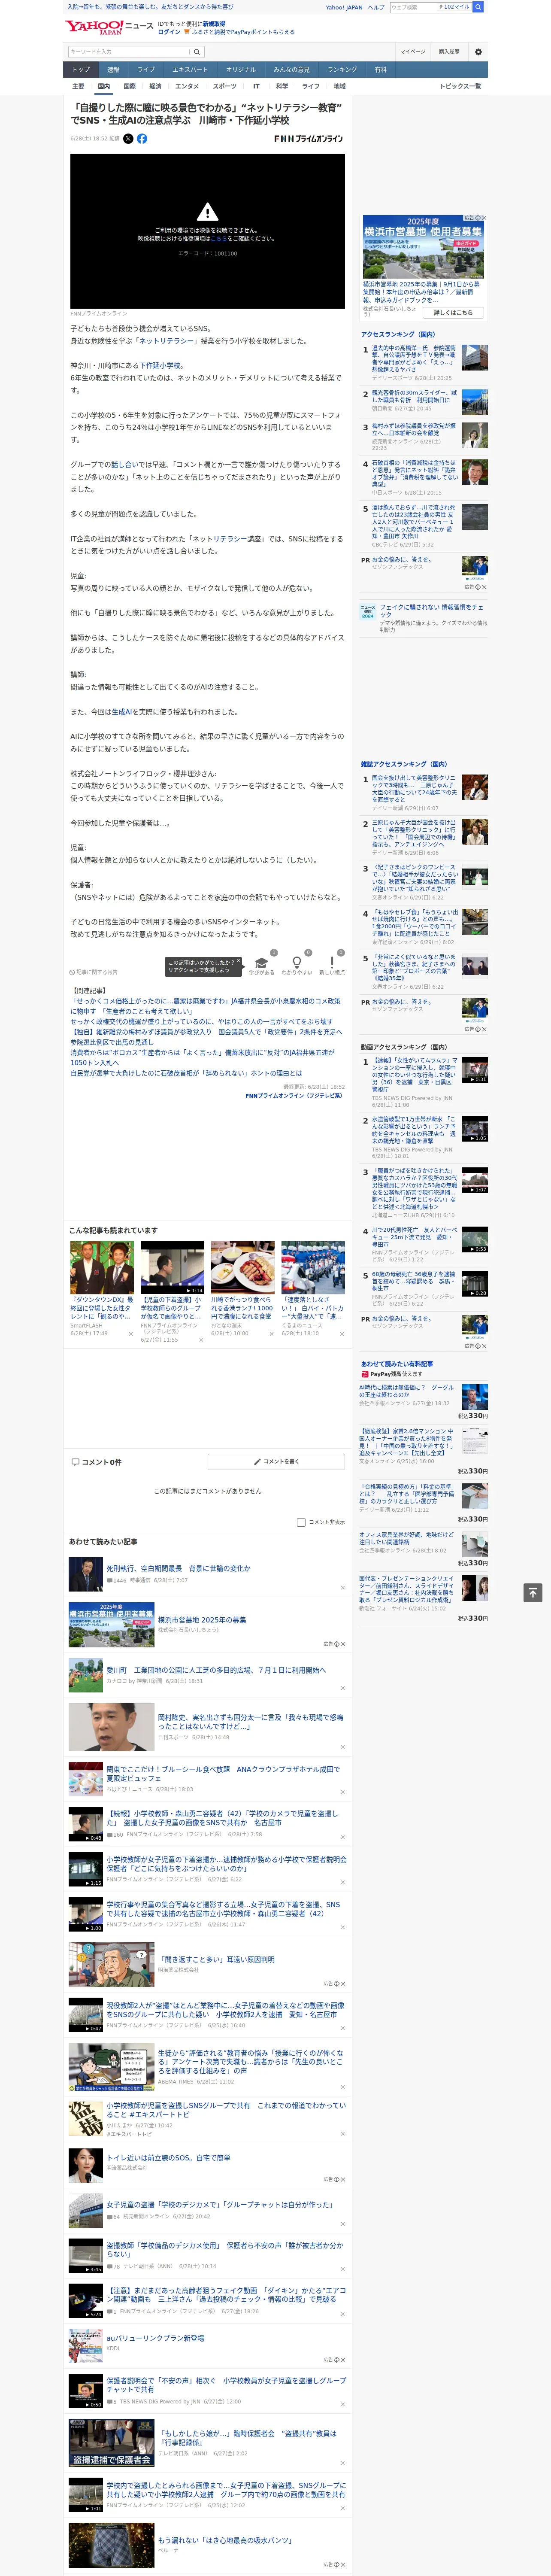Select the 科学 category
This screenshot has height=2576, width=551.
(x=282, y=86)
